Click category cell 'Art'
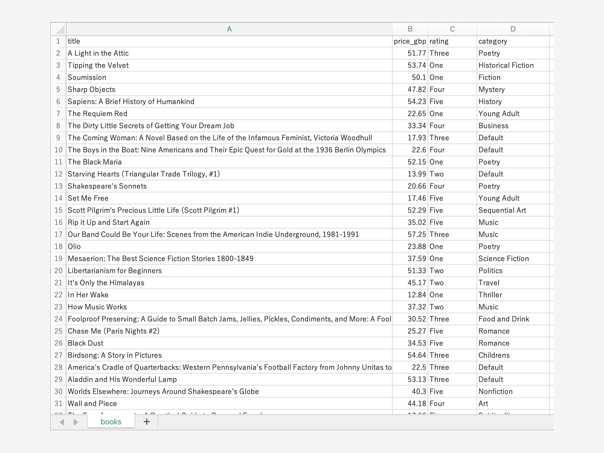This screenshot has width=604, height=453. tap(513, 403)
